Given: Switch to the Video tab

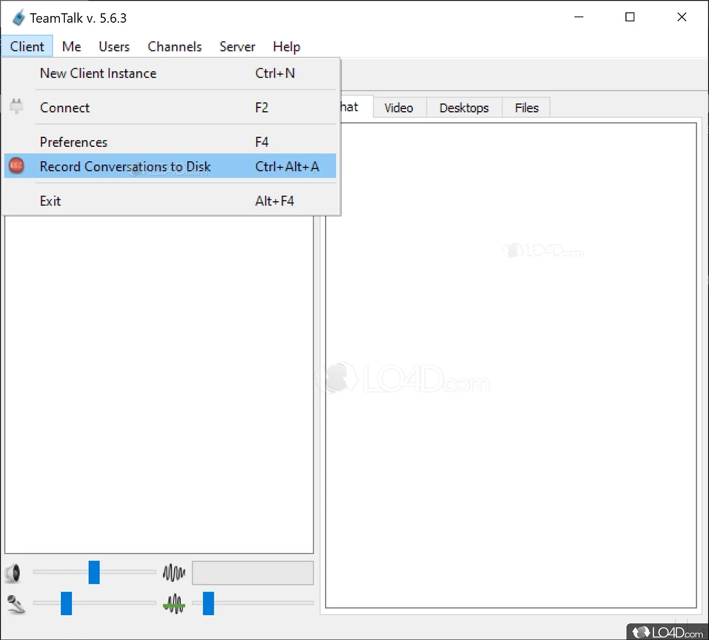Looking at the screenshot, I should click(399, 108).
